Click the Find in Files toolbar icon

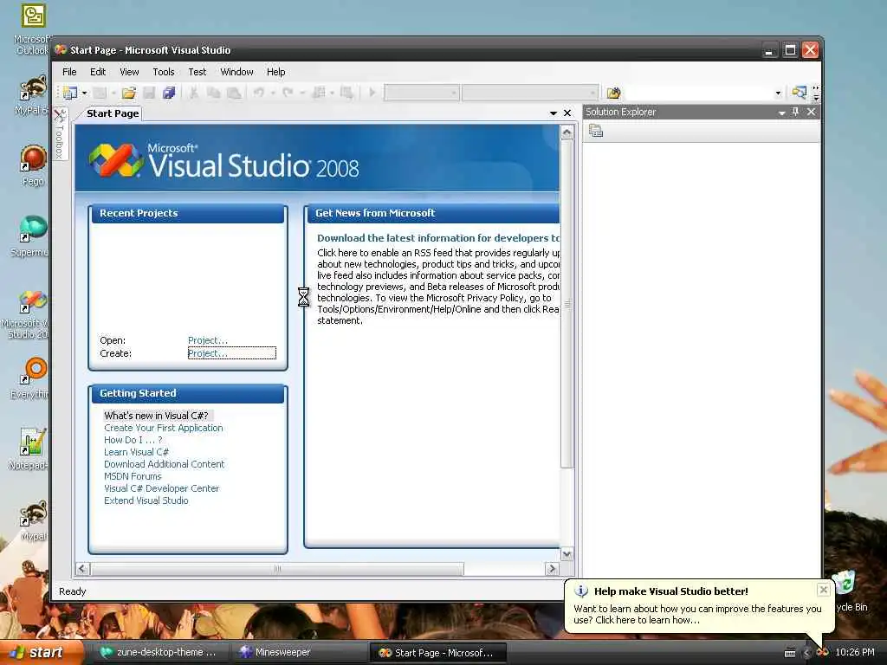click(614, 93)
